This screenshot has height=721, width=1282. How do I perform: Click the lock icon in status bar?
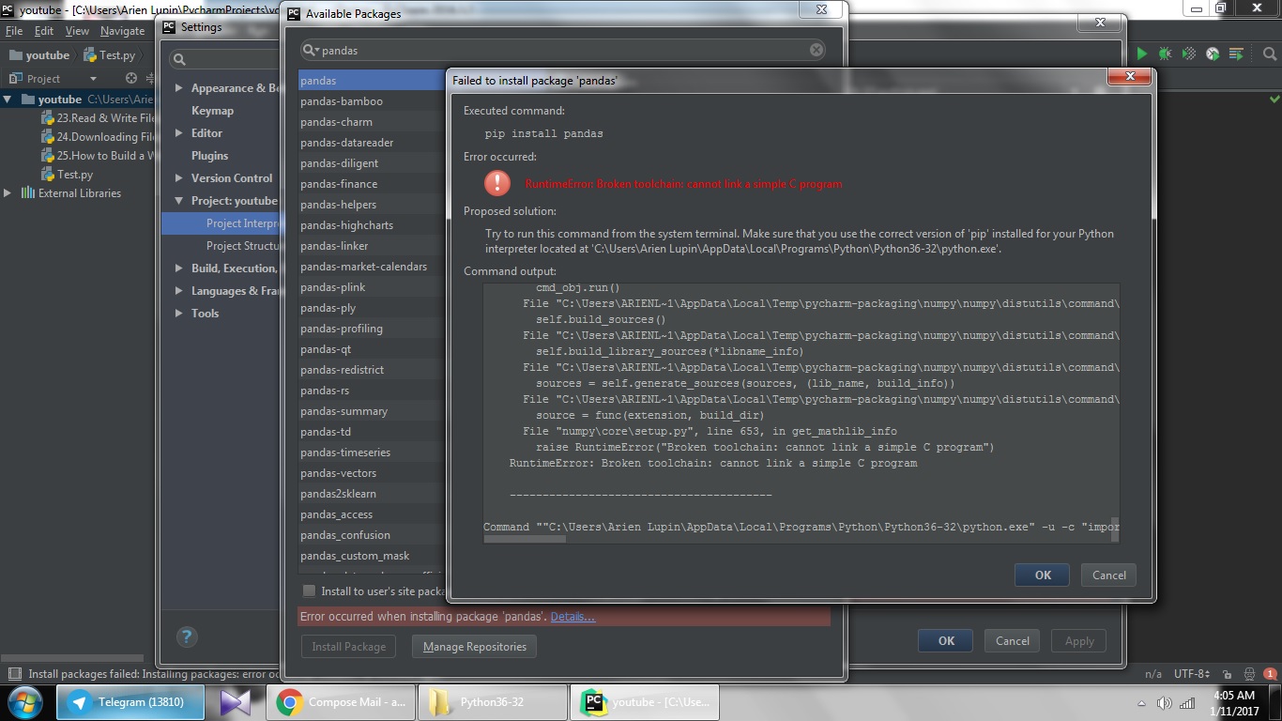tap(1229, 674)
